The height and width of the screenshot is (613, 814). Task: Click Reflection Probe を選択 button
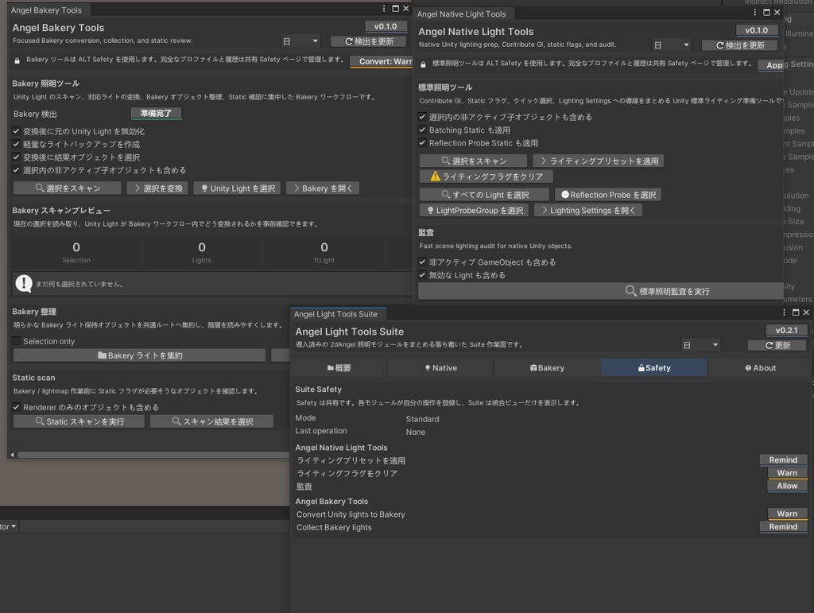608,195
